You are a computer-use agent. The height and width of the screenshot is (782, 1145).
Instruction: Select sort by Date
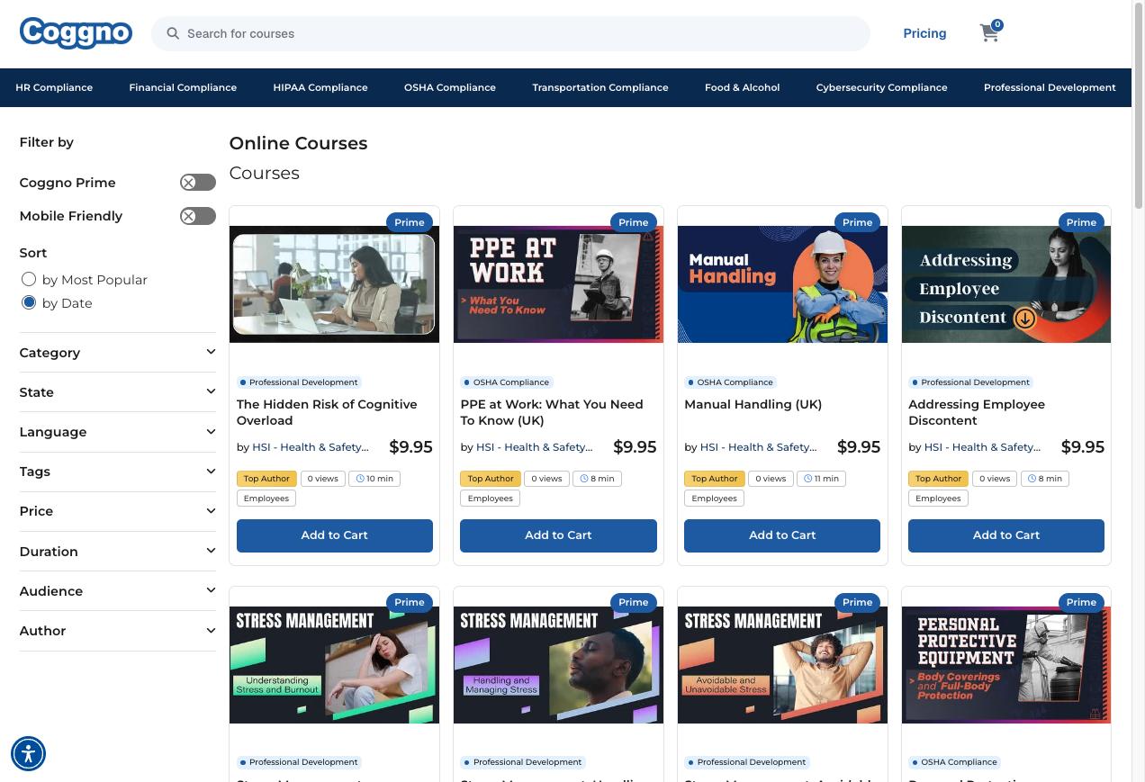pos(29,302)
